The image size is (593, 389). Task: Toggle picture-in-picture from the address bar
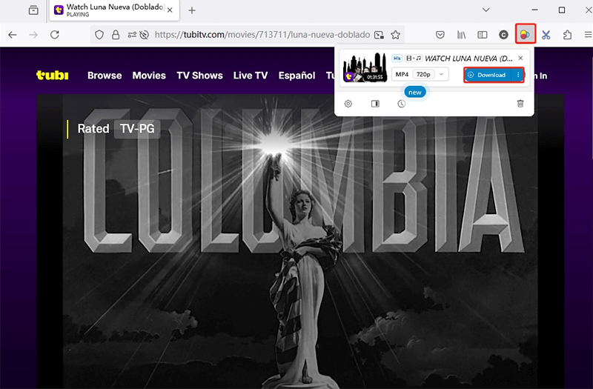click(x=380, y=35)
